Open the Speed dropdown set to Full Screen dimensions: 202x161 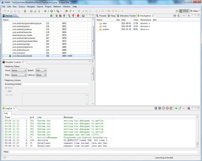pyautogui.click(x=41, y=70)
